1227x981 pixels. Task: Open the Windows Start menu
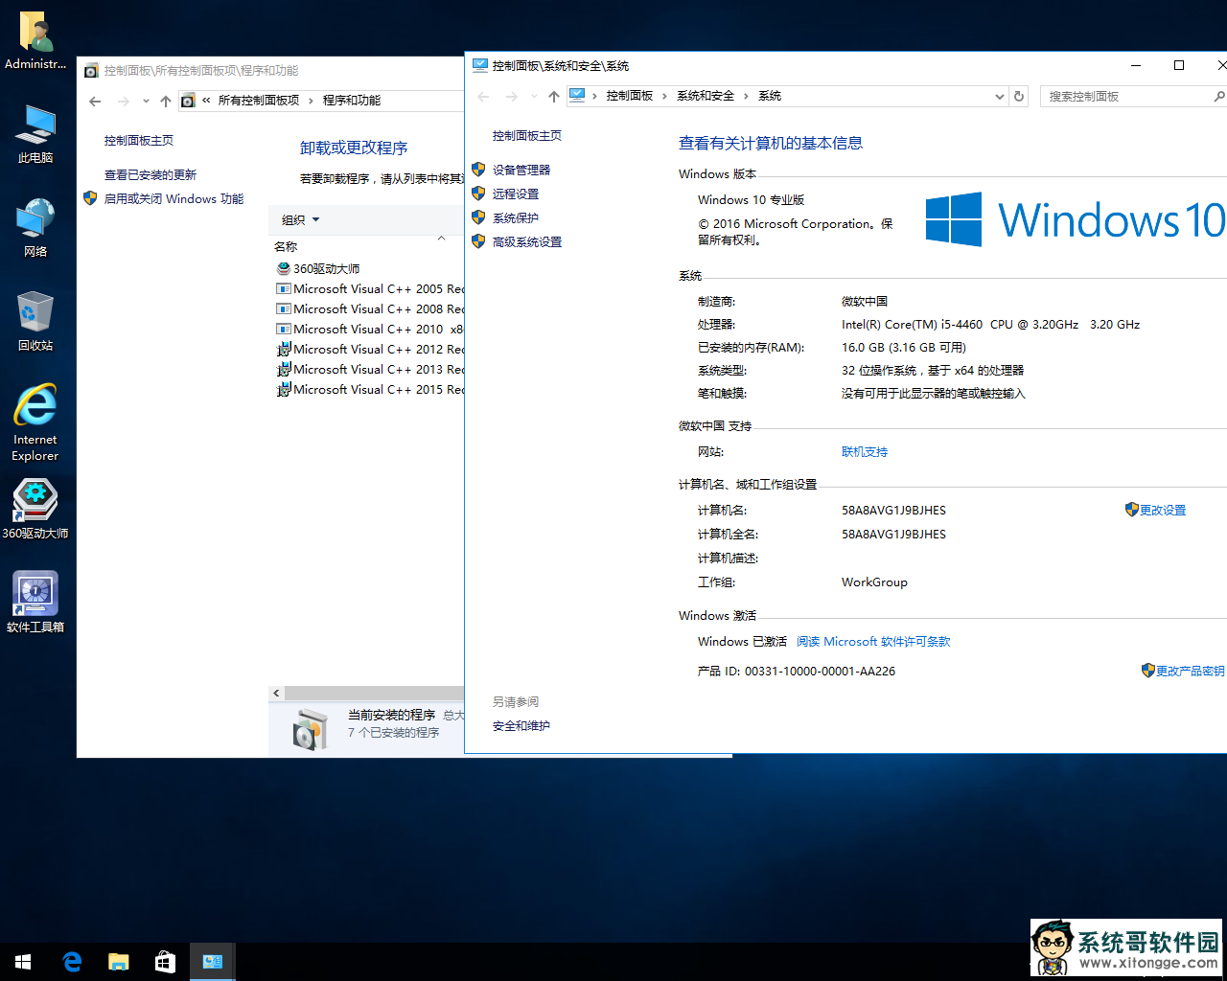pos(23,962)
